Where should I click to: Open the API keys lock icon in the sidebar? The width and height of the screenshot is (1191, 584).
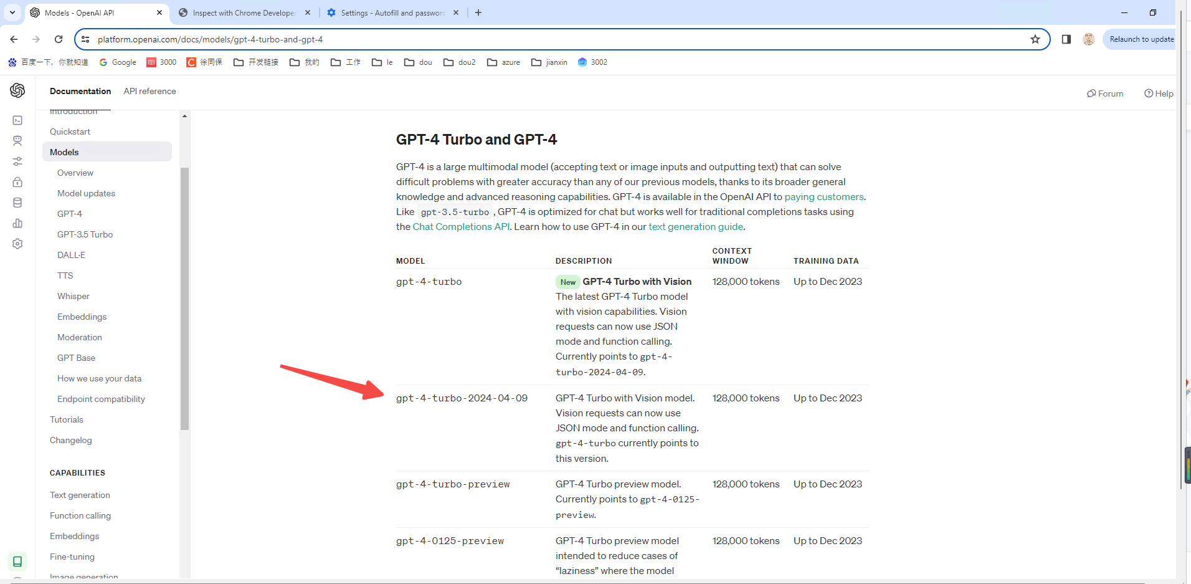17,182
